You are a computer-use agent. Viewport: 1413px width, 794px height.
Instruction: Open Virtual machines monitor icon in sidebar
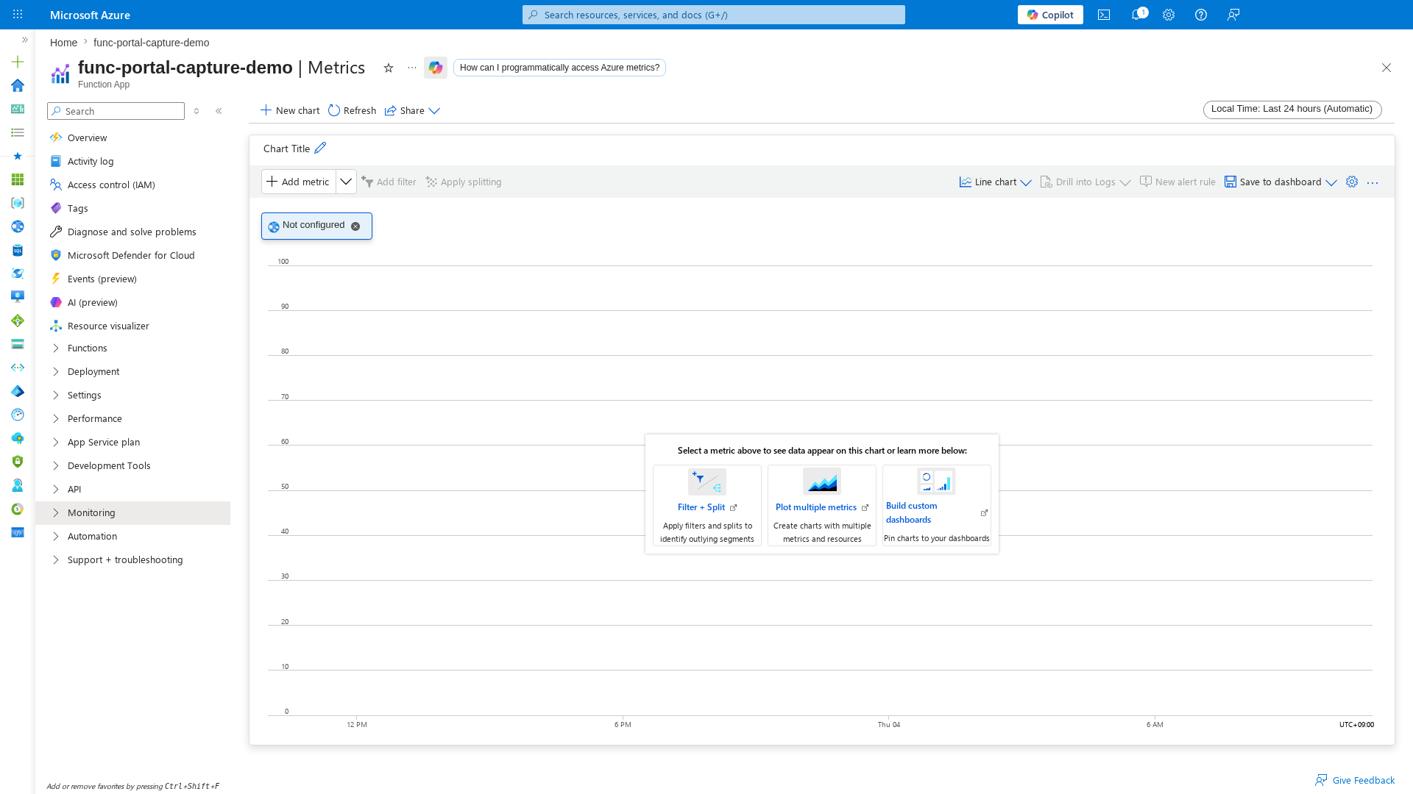point(18,297)
